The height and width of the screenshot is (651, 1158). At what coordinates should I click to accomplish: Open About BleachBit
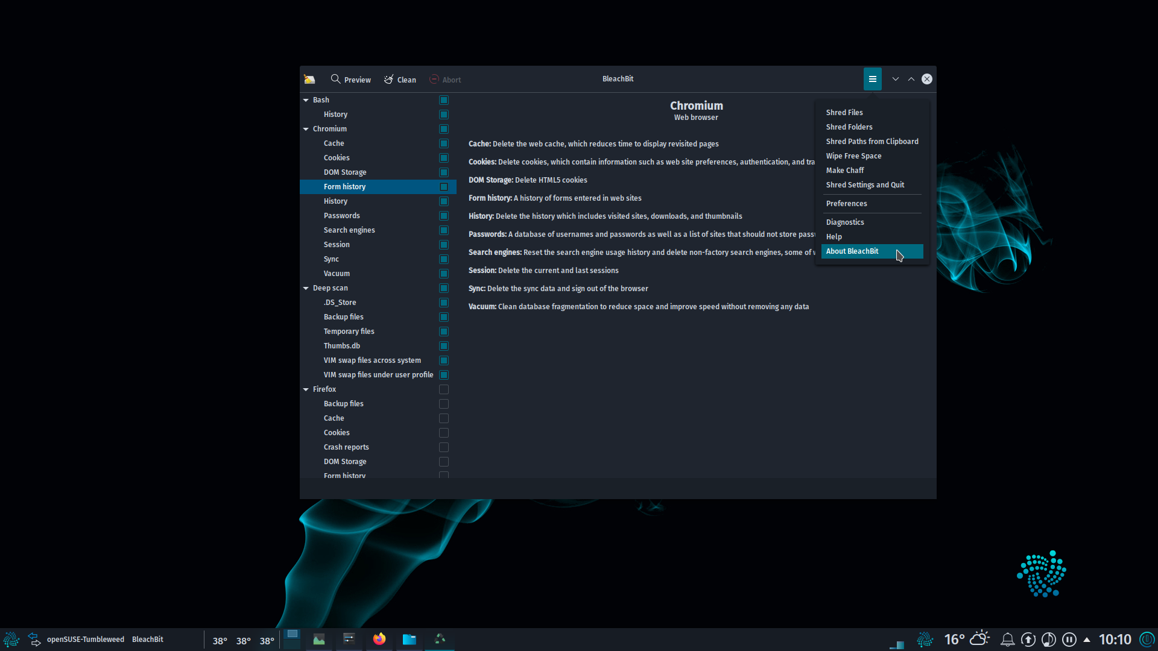[x=872, y=251]
